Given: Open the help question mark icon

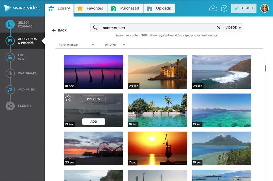Looking at the screenshot, I should (x=224, y=8).
